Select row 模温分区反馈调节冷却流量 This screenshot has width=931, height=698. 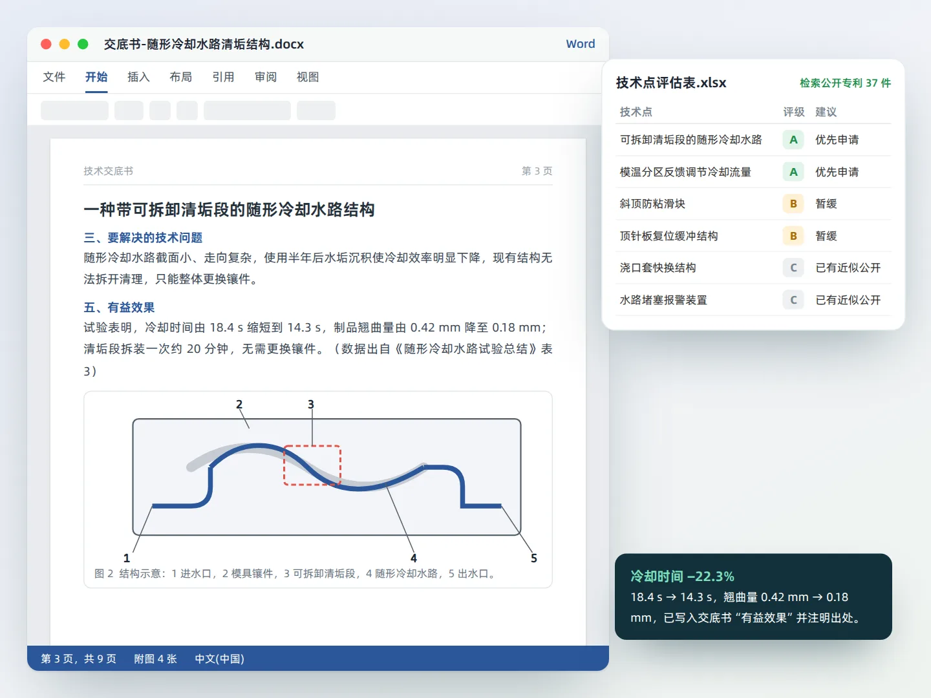click(753, 172)
